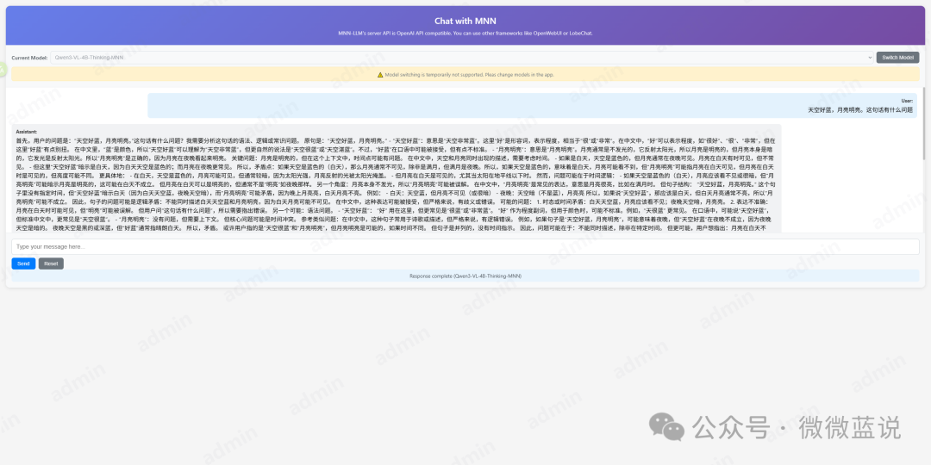The width and height of the screenshot is (931, 465).
Task: Click the 'Response complete' status text
Action: pyautogui.click(x=465, y=276)
